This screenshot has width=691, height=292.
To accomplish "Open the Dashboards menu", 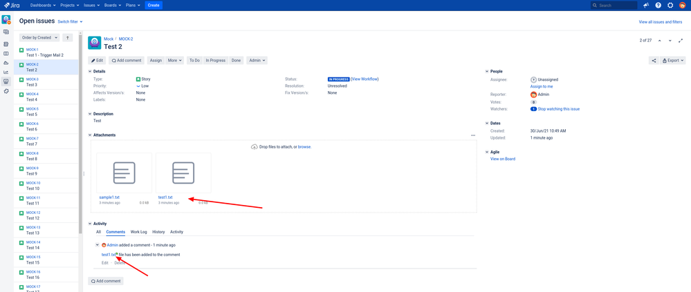I will [43, 6].
